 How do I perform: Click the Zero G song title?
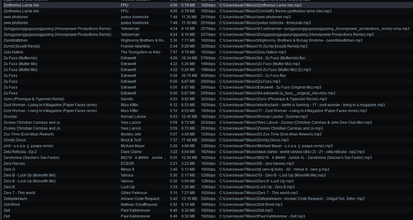click(10, 169)
